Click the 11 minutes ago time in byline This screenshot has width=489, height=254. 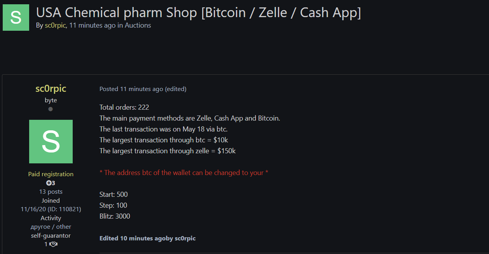[93, 25]
